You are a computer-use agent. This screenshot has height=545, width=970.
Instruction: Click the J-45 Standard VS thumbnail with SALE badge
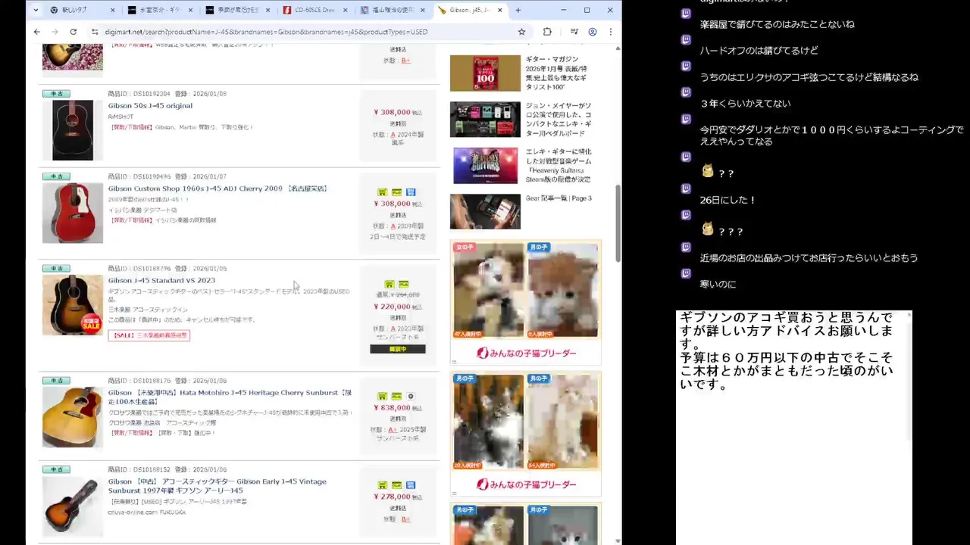point(73,305)
